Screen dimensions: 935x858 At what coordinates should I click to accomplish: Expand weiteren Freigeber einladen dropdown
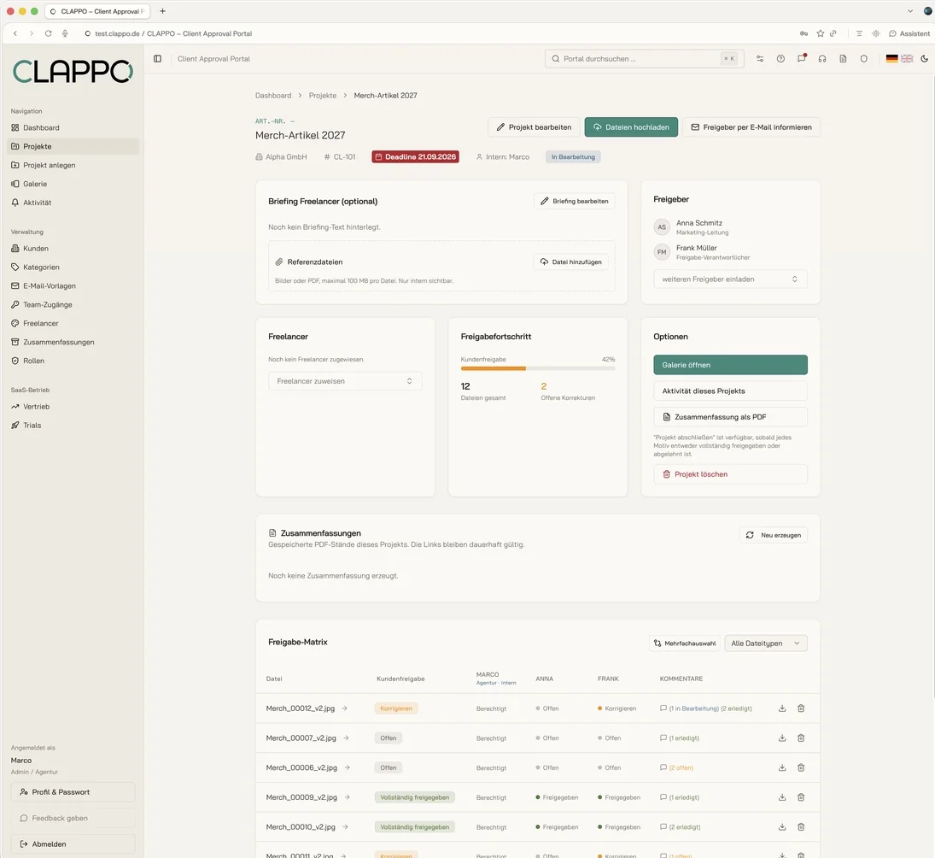[x=730, y=279]
